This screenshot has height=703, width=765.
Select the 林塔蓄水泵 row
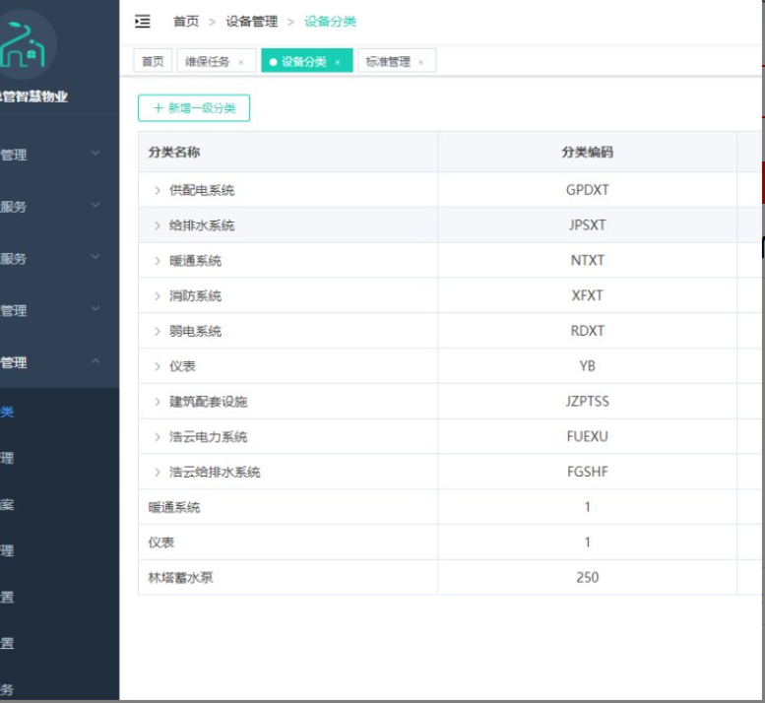point(180,578)
